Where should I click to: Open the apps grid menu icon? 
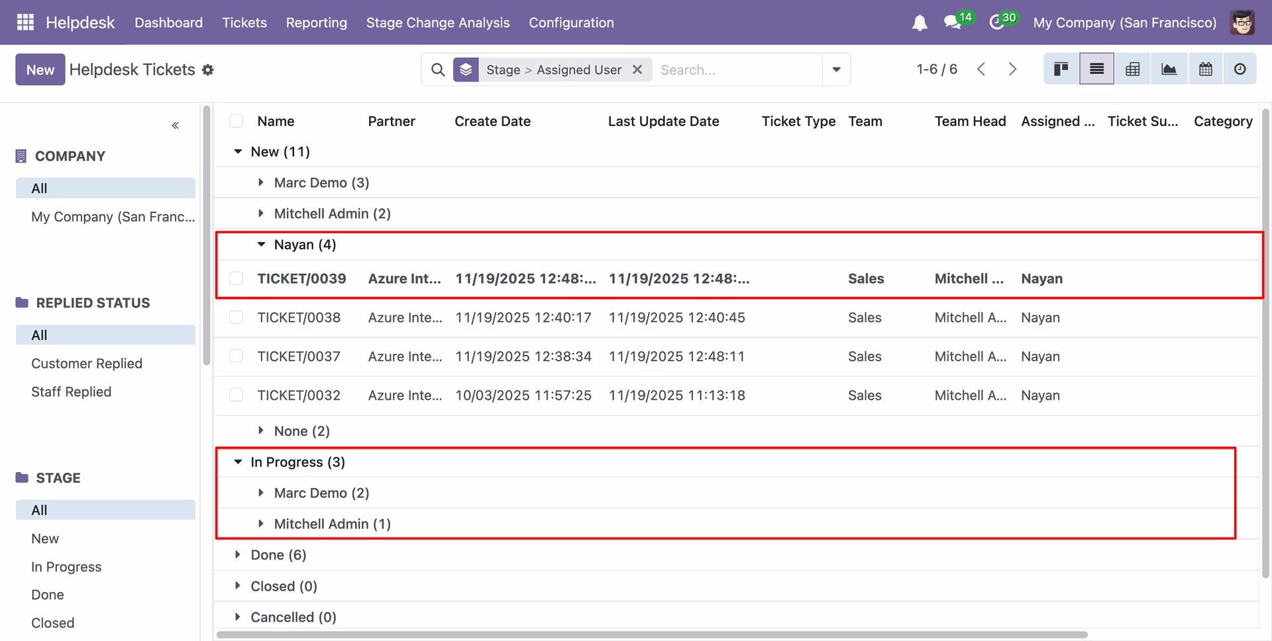(25, 23)
